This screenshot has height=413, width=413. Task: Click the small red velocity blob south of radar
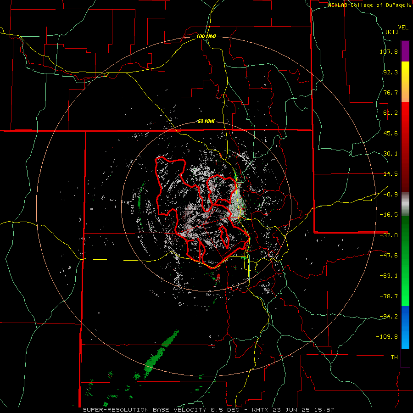pos(218,276)
